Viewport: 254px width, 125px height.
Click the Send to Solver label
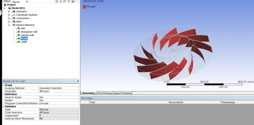(x=13, y=97)
